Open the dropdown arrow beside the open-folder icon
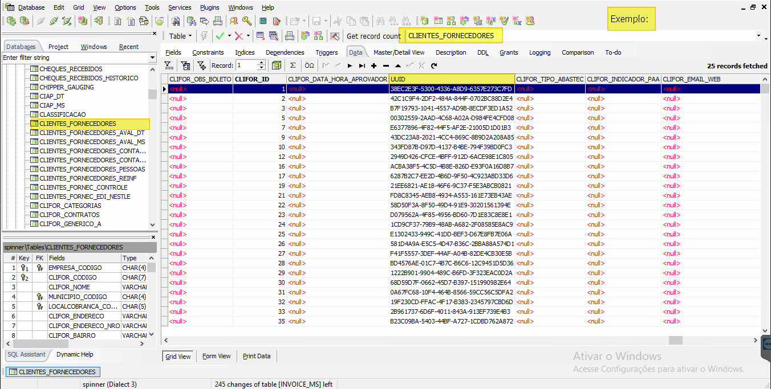The height and width of the screenshot is (389, 771). click(305, 21)
